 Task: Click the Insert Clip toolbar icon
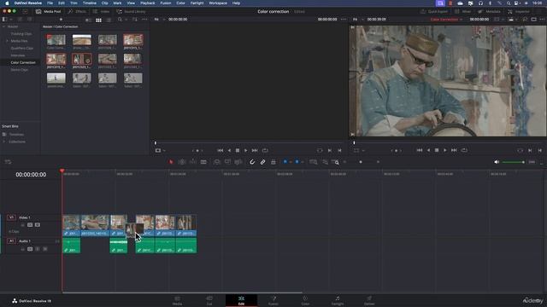(x=216, y=162)
